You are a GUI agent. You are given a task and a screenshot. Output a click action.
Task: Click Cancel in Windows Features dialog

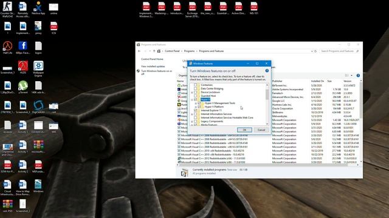261,130
